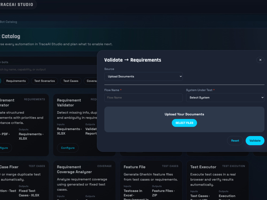Select the Test Cases filter chip
The image size is (267, 200).
(71, 81)
